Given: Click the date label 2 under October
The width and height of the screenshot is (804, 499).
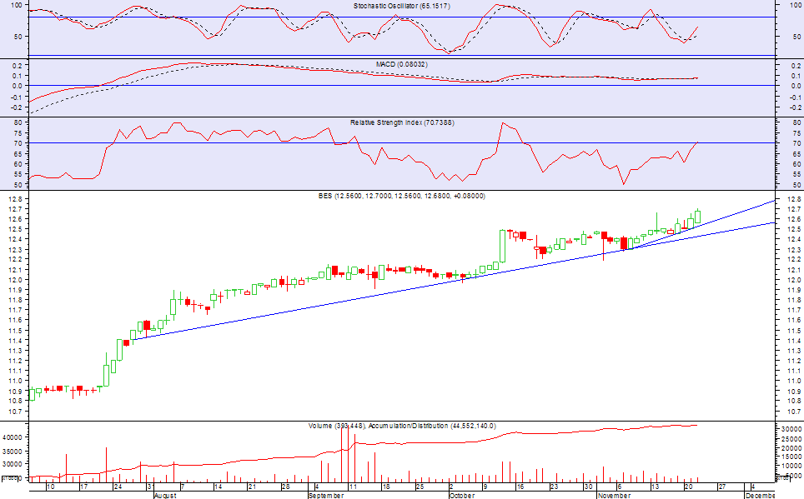Looking at the screenshot, I should click(452, 487).
